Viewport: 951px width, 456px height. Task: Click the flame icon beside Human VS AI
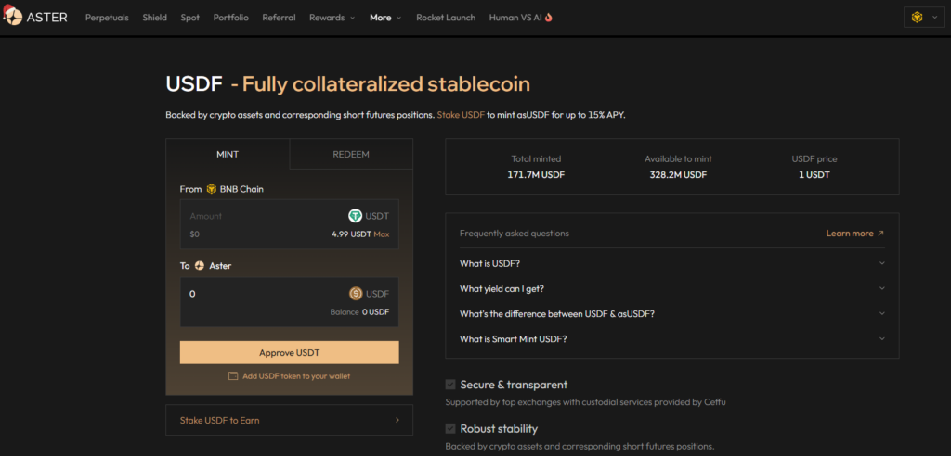click(549, 18)
